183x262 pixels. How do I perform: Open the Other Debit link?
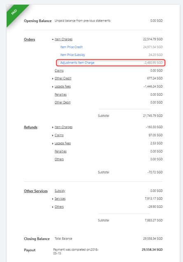point(63,102)
